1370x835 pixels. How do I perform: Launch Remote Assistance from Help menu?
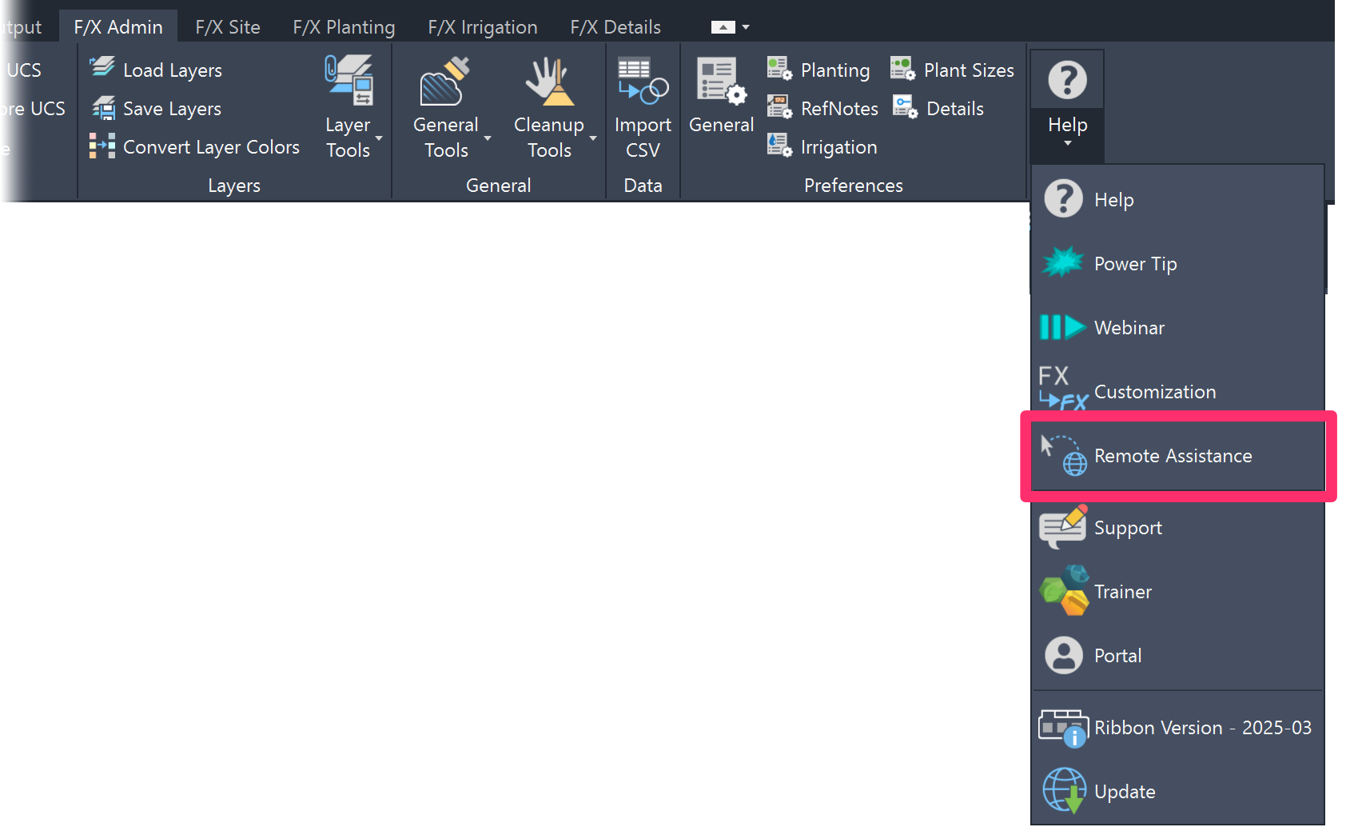point(1178,455)
